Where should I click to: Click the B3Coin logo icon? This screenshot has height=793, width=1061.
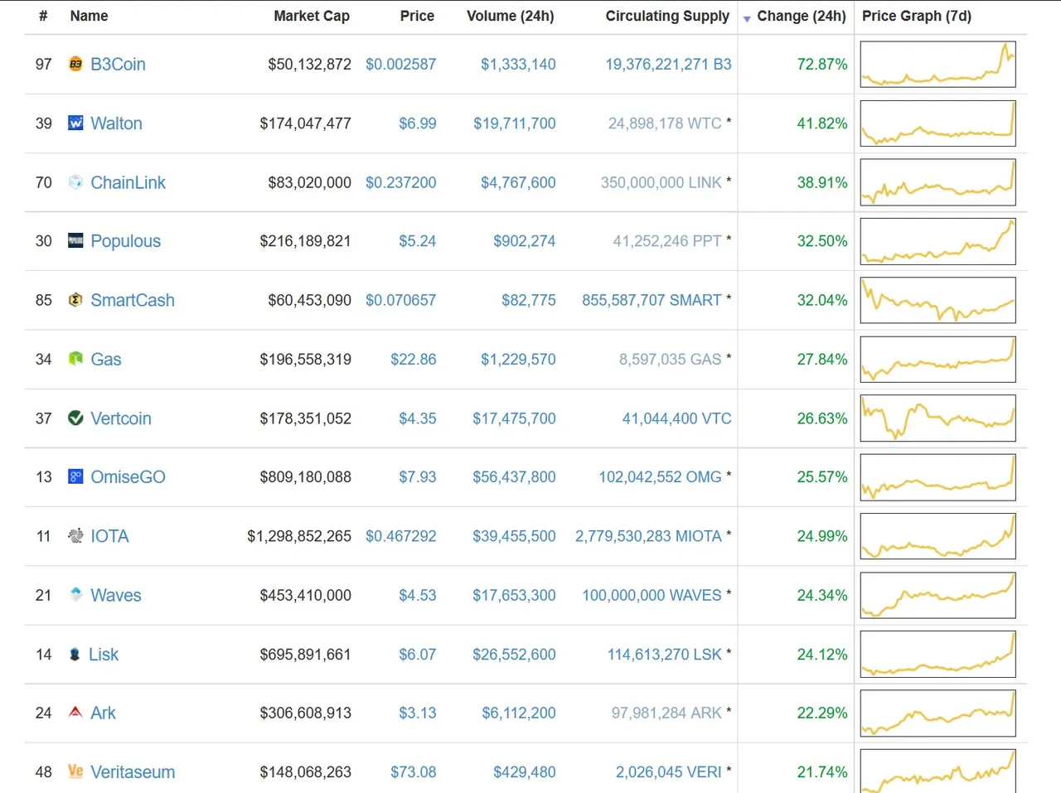click(x=75, y=64)
